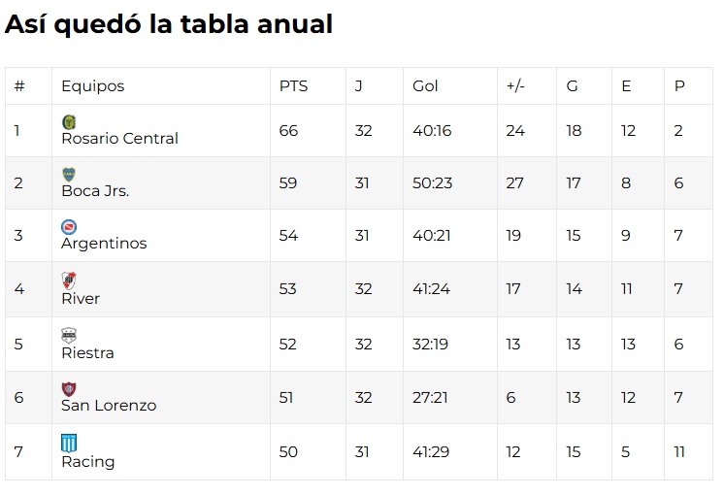The image size is (724, 495).
Task: Click the Argentinos team name
Action: click(104, 244)
